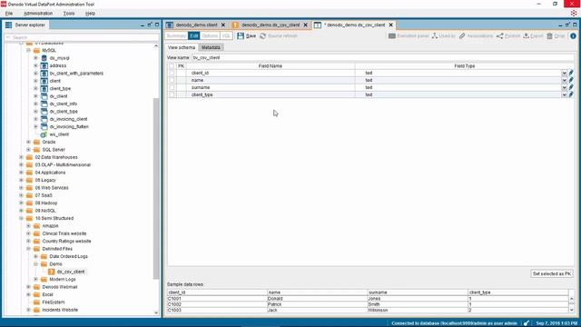Click the VQL button
This screenshot has height=327, width=581.
(226, 36)
